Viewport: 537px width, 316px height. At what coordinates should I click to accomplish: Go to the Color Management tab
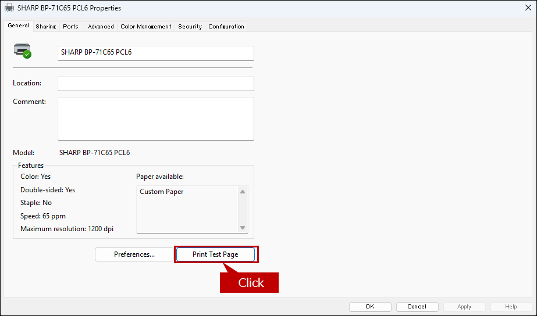(x=146, y=26)
